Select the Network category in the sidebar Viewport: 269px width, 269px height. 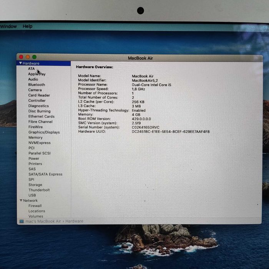[30, 200]
